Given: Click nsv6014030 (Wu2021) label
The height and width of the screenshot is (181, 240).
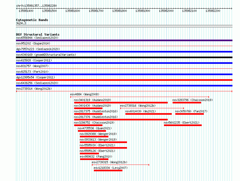Looking at the screenshot, I should tap(140, 111).
